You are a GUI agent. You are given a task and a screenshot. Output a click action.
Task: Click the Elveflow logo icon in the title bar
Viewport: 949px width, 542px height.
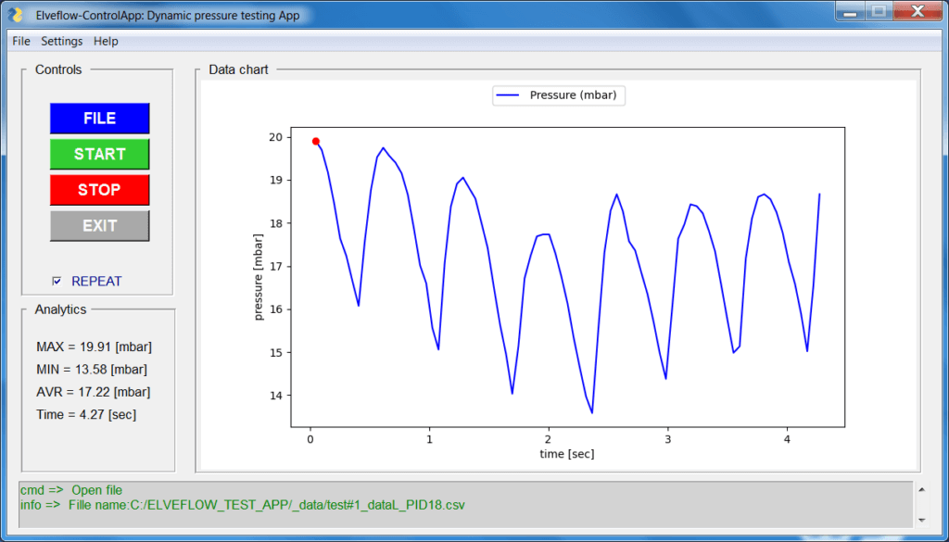click(x=13, y=13)
